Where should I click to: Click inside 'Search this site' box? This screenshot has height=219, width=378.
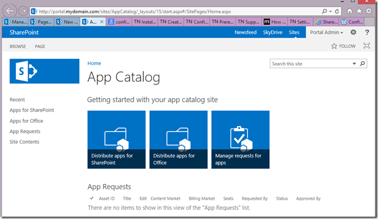[x=310, y=63]
